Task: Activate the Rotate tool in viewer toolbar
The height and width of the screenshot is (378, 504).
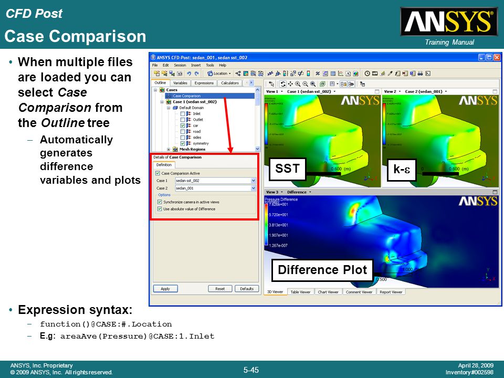Action: (283, 84)
